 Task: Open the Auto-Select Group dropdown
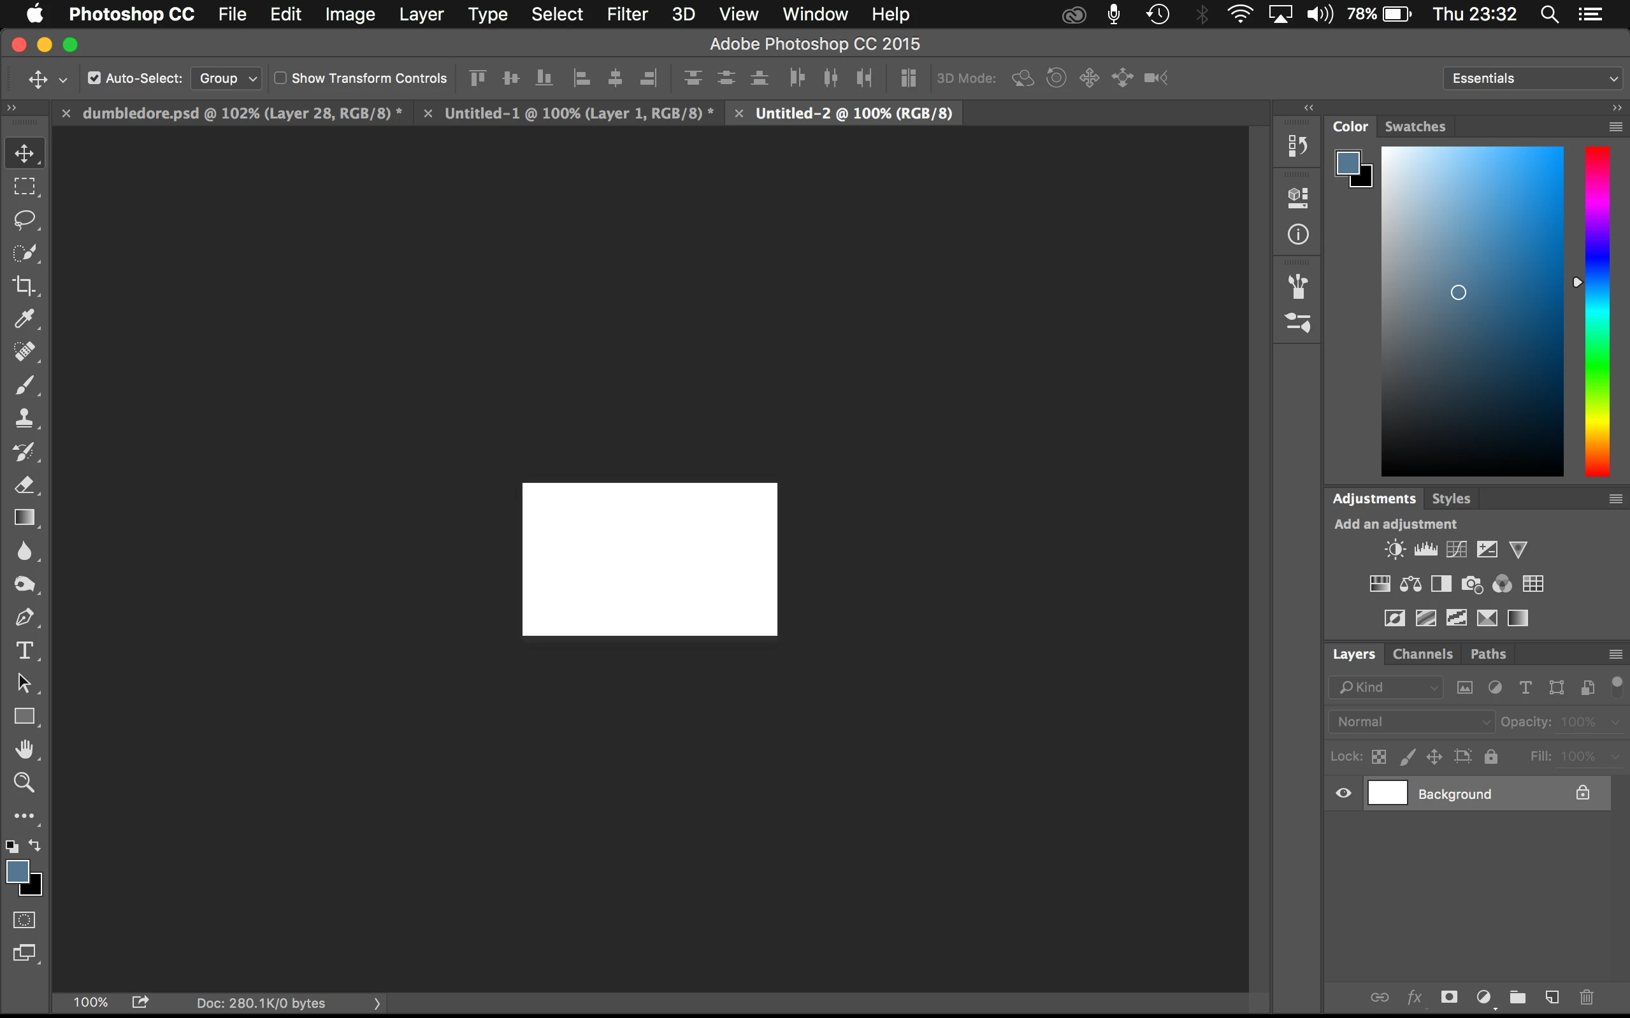click(x=227, y=78)
